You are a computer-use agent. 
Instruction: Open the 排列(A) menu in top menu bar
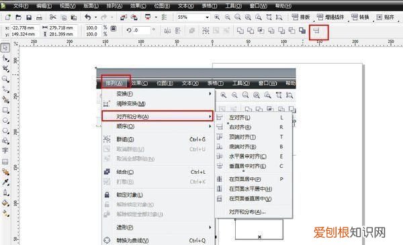[115, 5]
